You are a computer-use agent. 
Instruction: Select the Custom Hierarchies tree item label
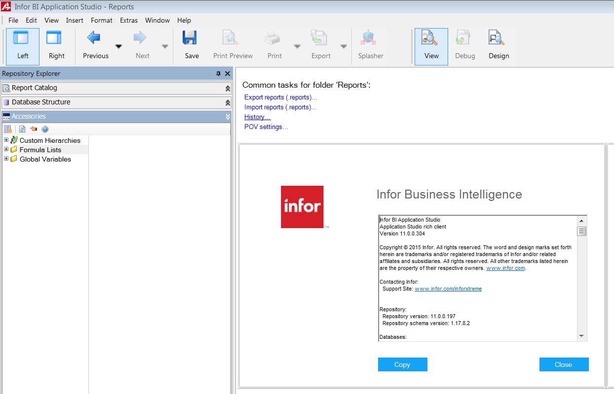click(50, 140)
